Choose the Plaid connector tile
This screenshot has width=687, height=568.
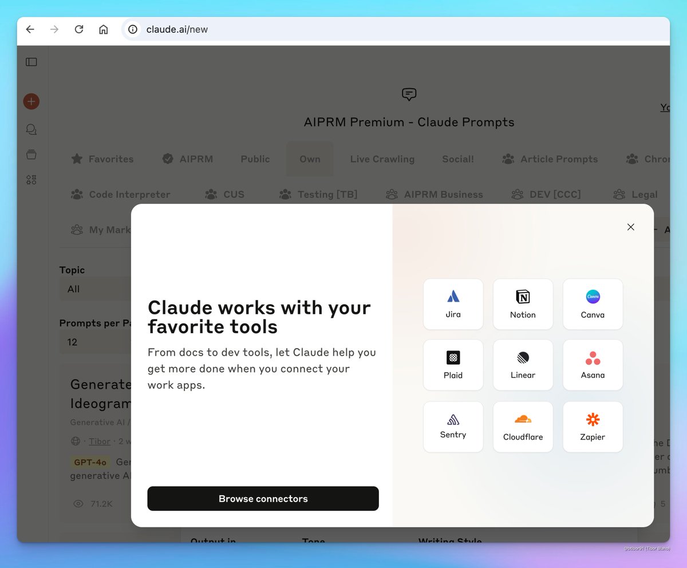pos(453,365)
